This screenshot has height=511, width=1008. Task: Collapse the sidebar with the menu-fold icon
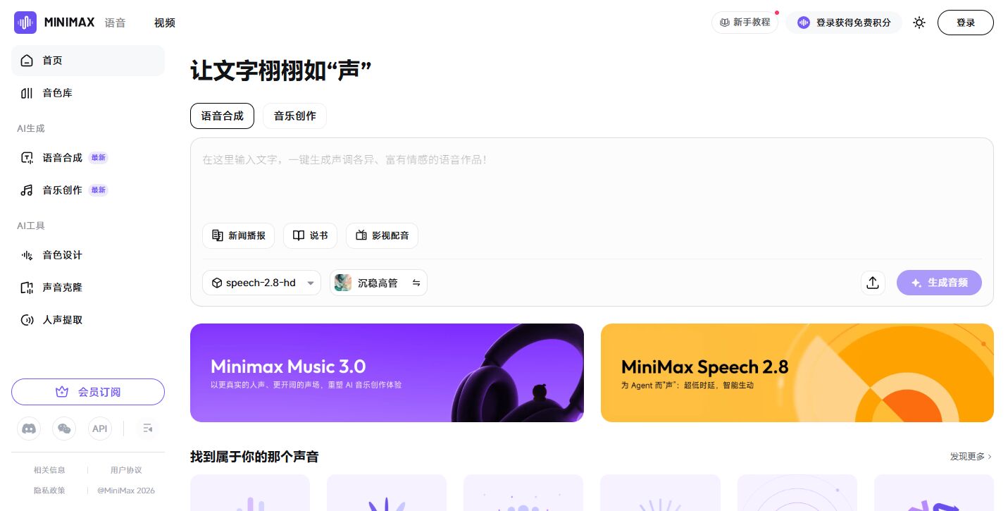[148, 428]
